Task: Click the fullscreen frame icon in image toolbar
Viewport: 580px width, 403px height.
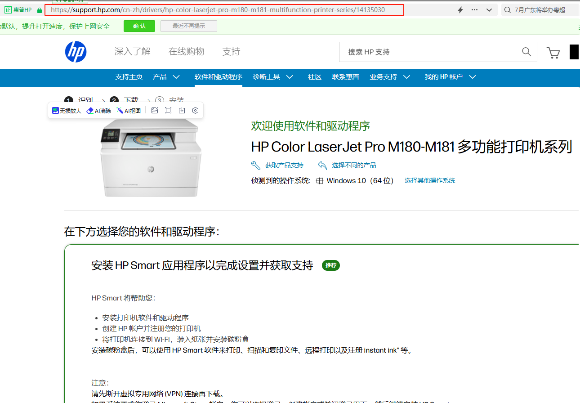Action: tap(168, 110)
